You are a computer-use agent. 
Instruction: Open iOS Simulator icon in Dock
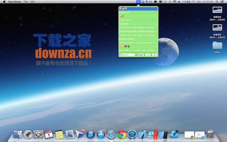[163, 134]
